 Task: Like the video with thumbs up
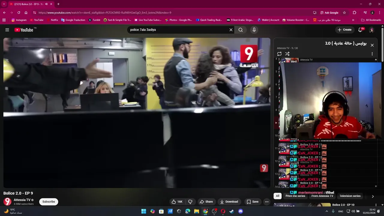[x=177, y=202]
